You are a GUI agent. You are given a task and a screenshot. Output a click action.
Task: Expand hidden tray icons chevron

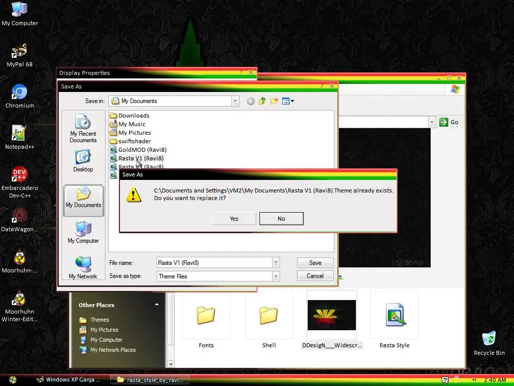[474, 380]
